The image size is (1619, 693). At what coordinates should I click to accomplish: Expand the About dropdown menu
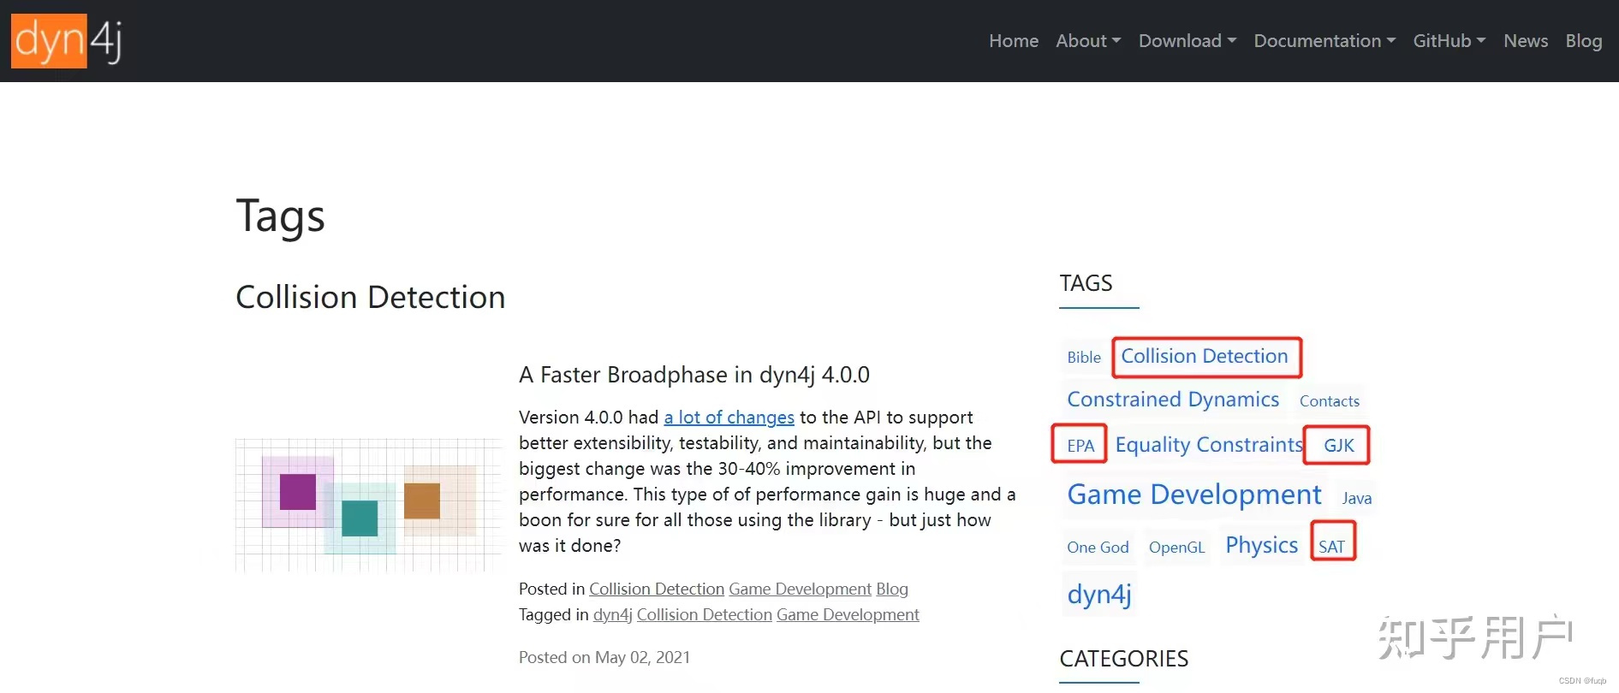(1088, 41)
